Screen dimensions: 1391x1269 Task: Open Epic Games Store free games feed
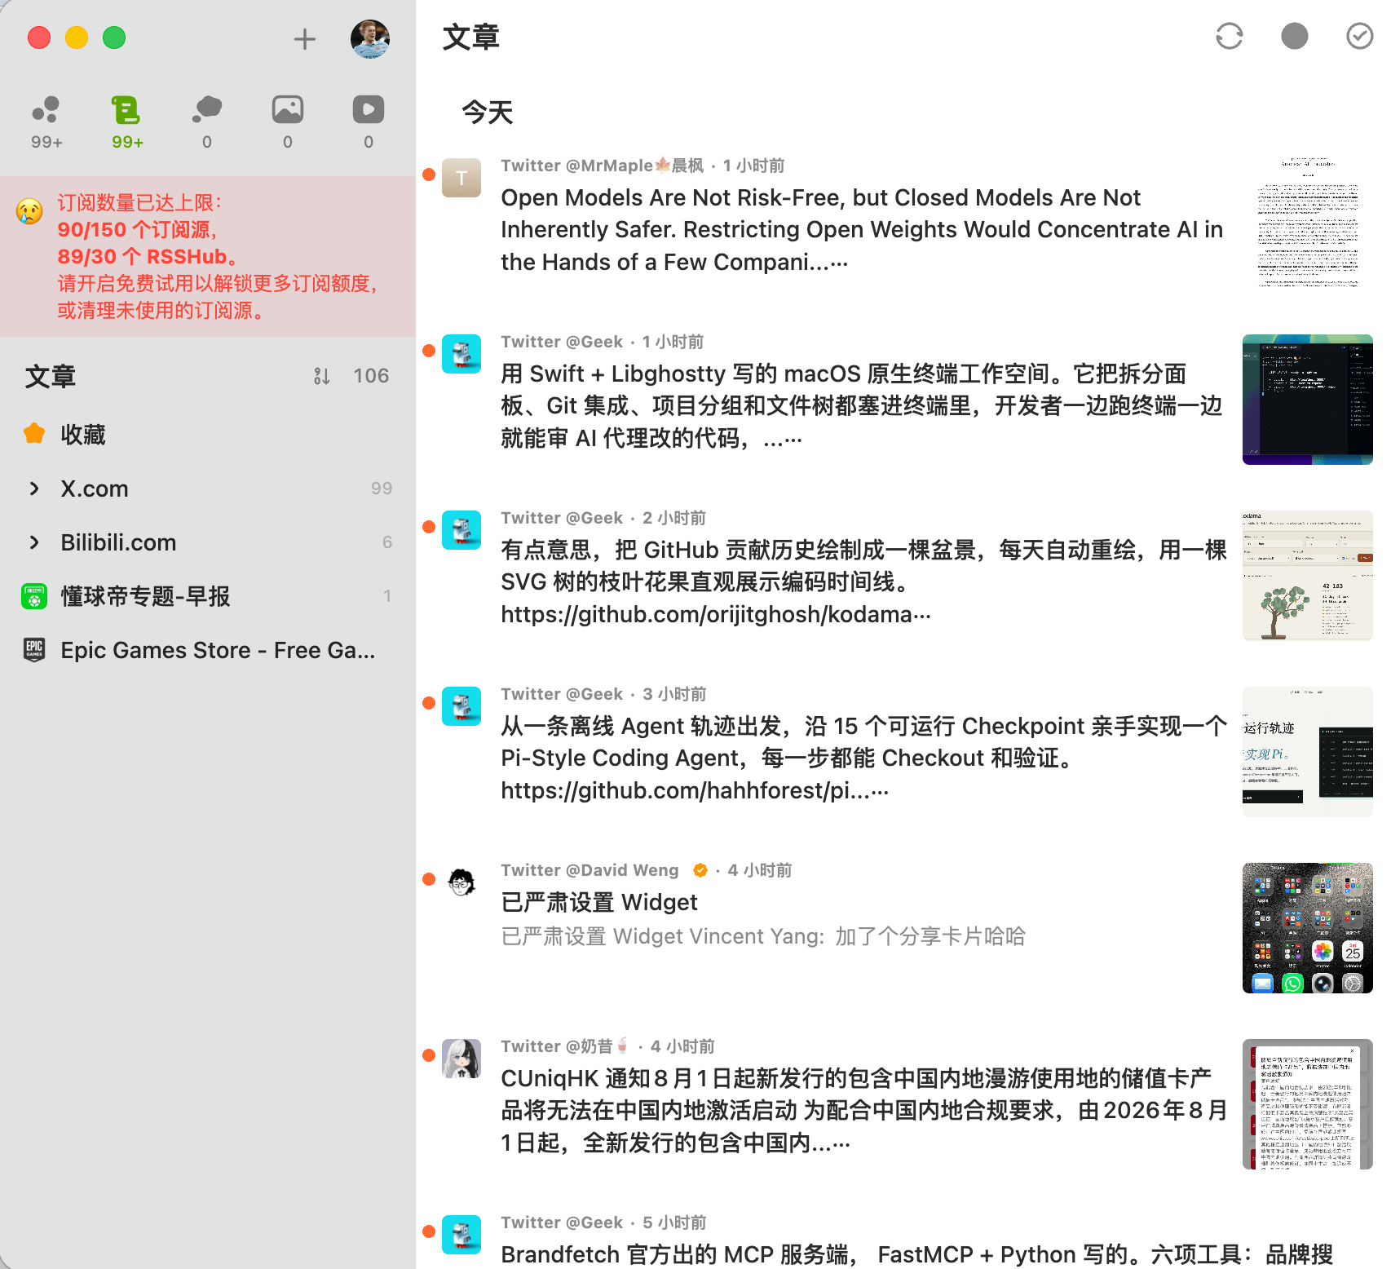208,650
